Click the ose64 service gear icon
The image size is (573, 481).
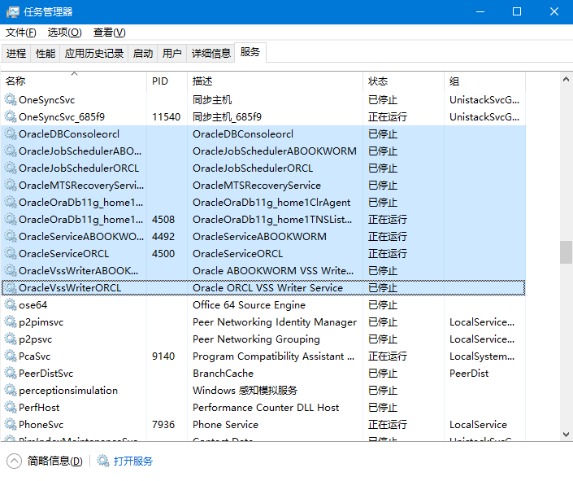click(x=11, y=305)
